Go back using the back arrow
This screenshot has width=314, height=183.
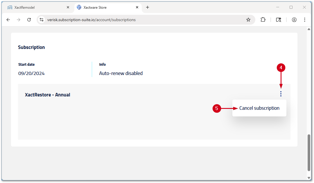click(8, 20)
